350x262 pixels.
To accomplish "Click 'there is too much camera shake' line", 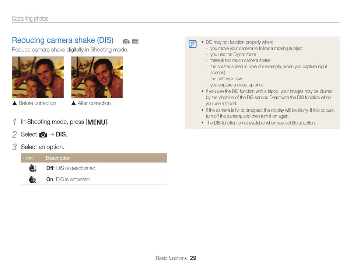I will 240,60.
